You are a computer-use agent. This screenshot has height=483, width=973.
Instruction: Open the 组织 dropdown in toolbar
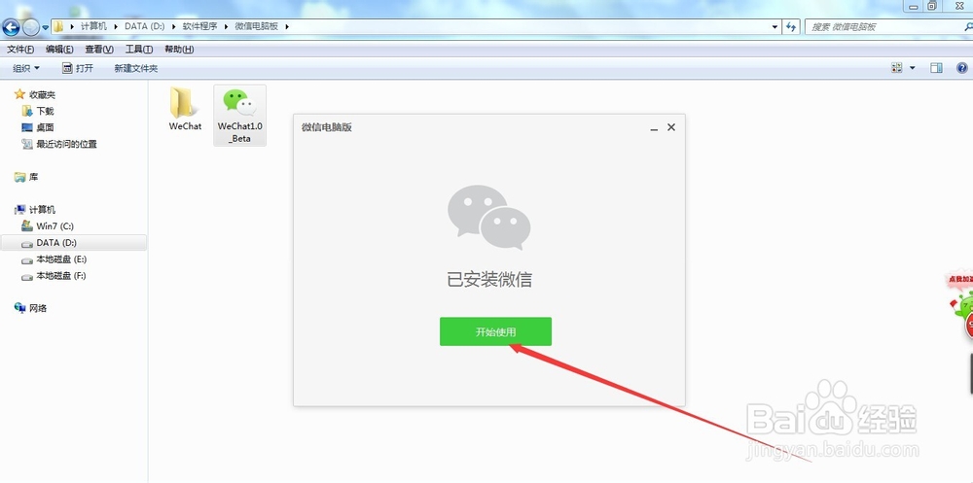pyautogui.click(x=26, y=68)
